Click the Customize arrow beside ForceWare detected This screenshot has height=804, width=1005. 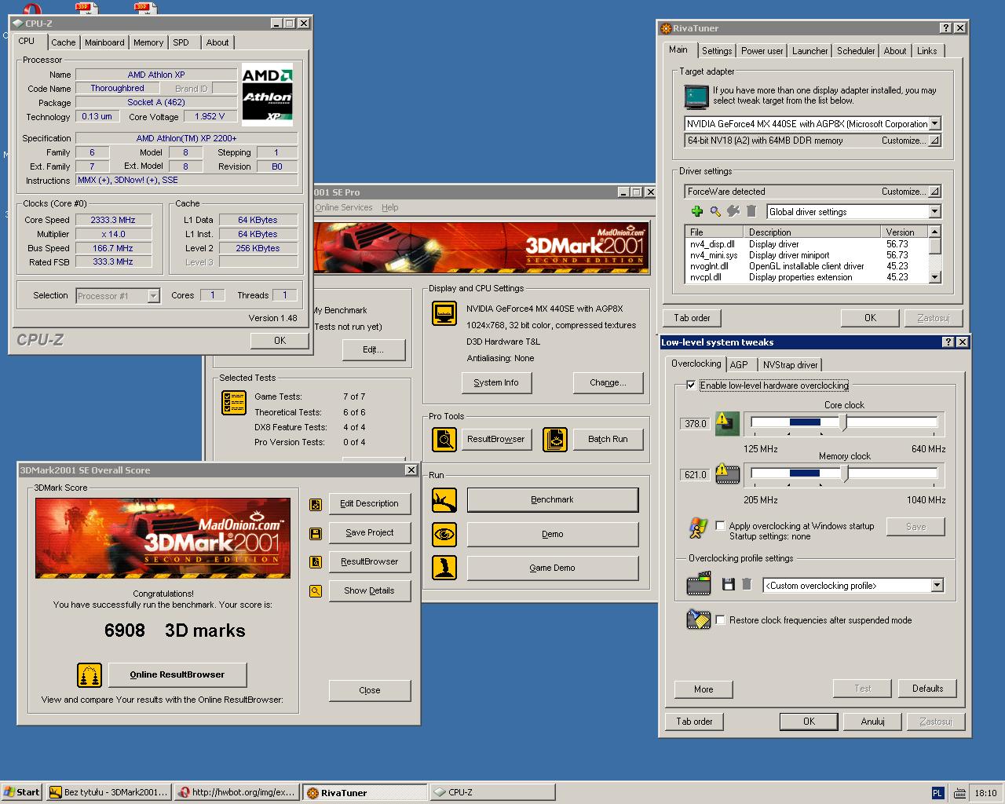(x=934, y=192)
